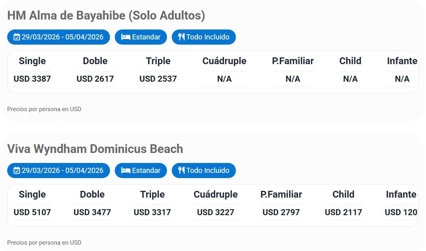Click HM Alma 29/03/2026 - 05/04/2026 date pill
This screenshot has width=426, height=251.
point(59,37)
